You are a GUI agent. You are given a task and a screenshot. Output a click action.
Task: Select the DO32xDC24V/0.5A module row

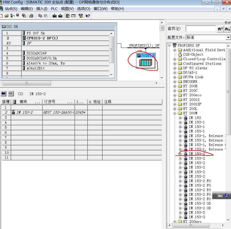(x=56, y=58)
